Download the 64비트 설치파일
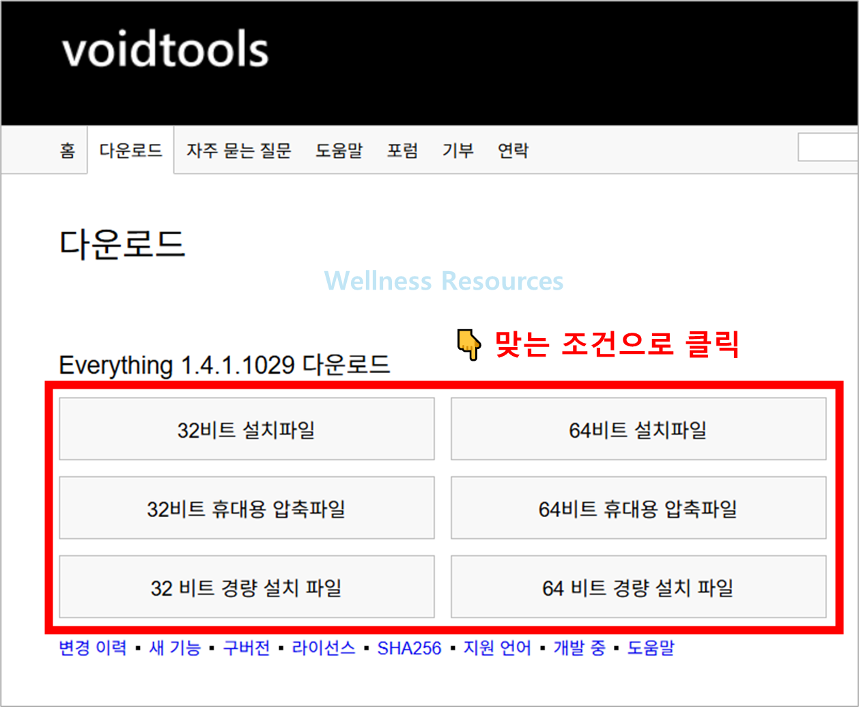Screen dimensions: 859x707 pos(638,429)
